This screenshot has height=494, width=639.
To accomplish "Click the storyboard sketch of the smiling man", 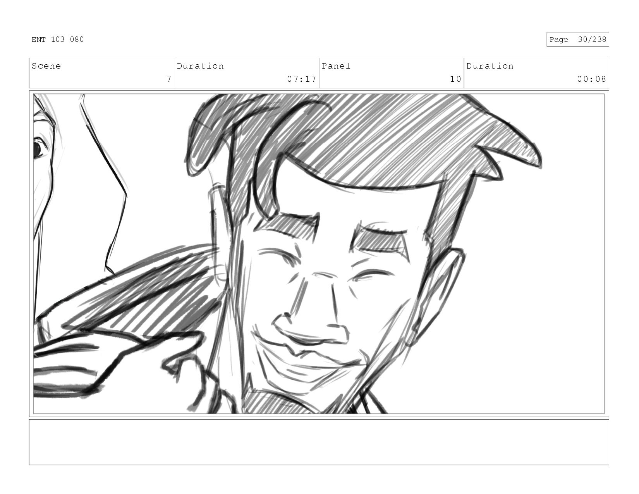I will 319,254.
